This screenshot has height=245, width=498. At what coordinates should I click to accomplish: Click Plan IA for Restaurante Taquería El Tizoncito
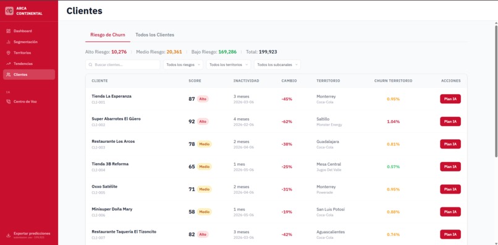click(x=450, y=234)
